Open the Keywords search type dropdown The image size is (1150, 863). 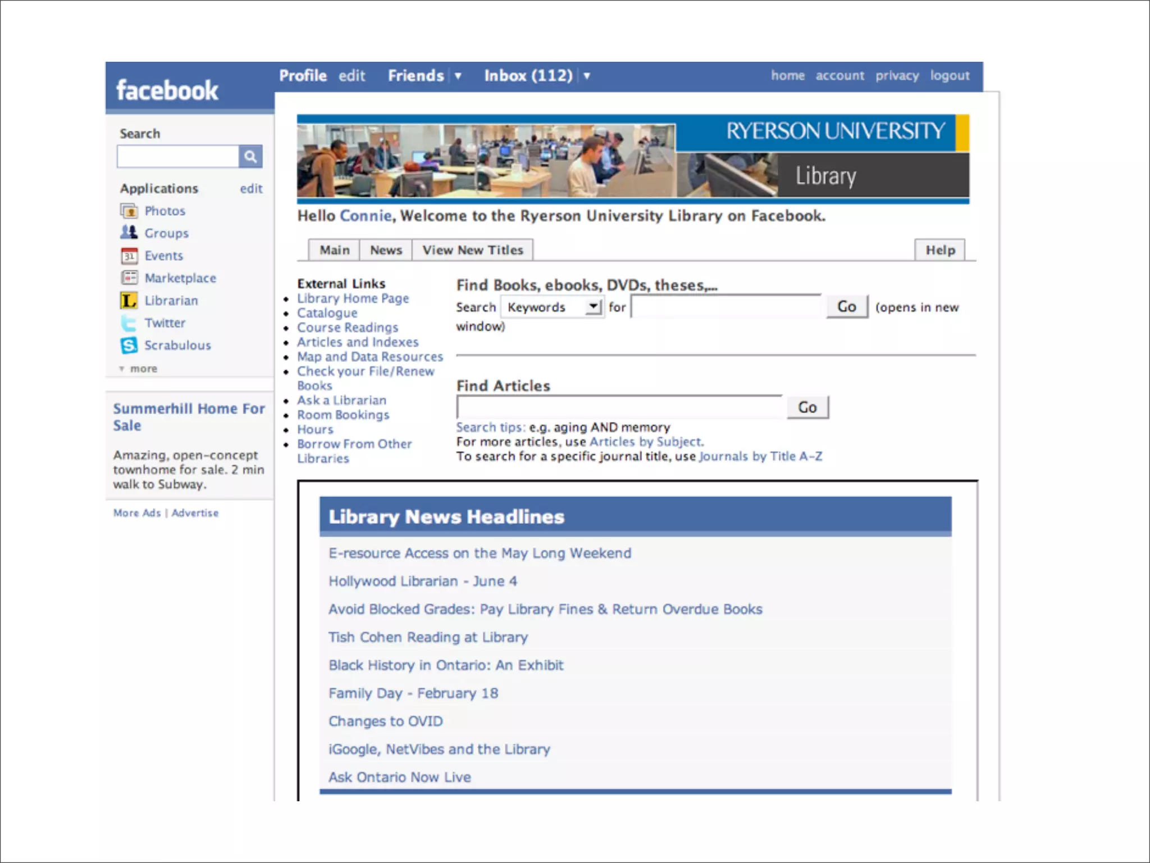553,307
